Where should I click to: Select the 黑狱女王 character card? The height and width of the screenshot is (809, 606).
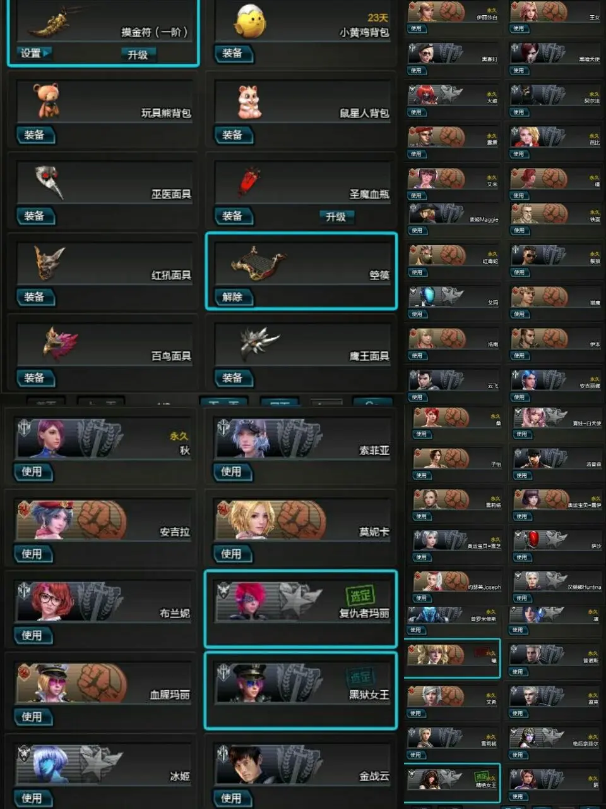coord(300,690)
